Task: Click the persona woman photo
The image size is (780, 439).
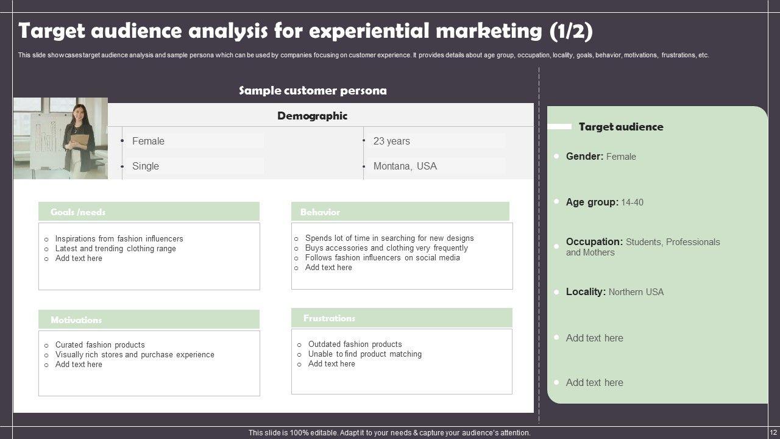Action: (61, 138)
